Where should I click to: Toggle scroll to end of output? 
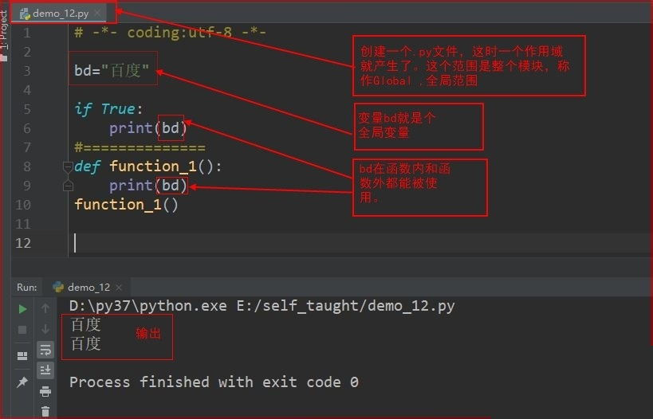(x=45, y=370)
